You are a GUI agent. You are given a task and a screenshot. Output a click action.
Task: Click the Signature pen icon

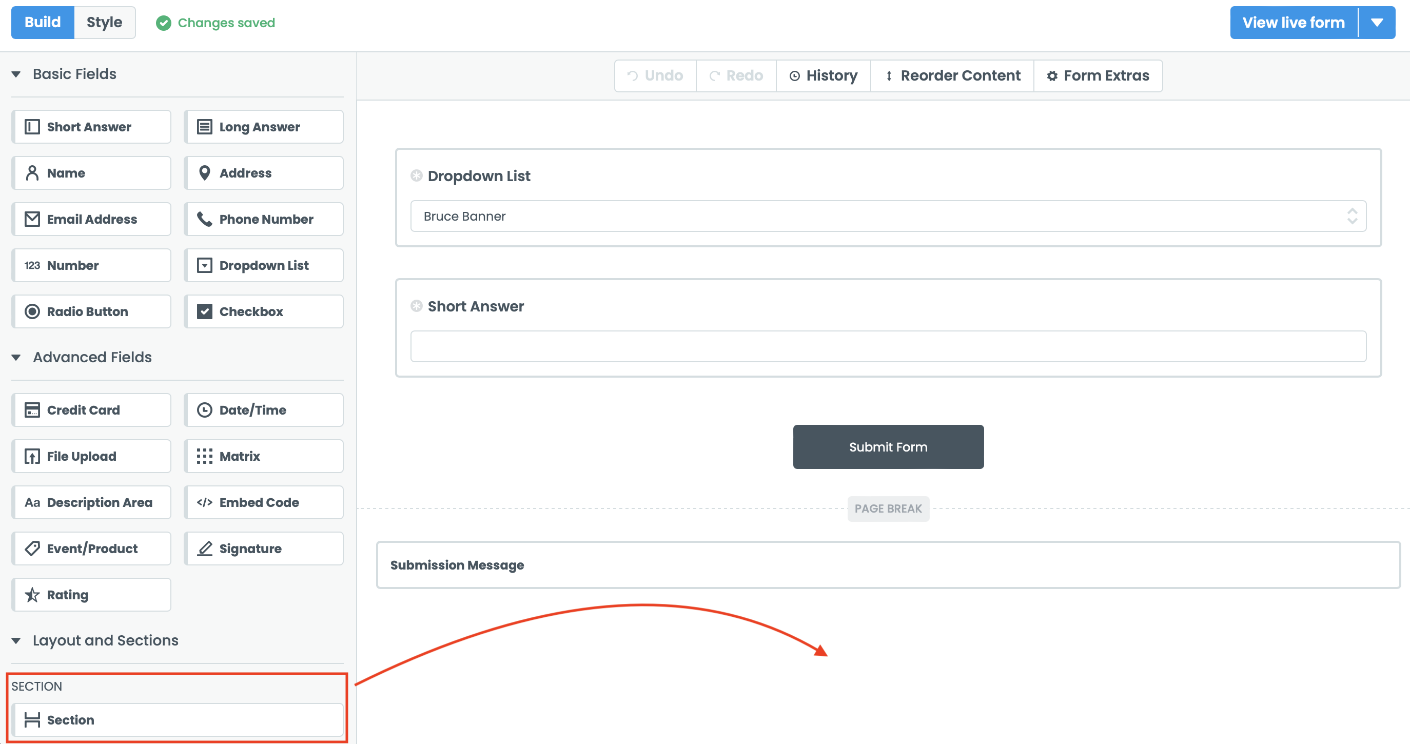(205, 549)
